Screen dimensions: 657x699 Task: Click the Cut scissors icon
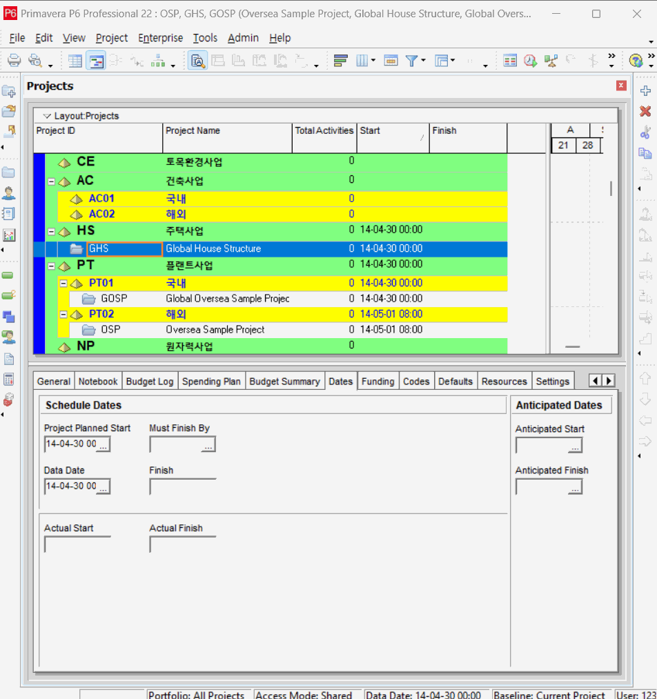(645, 132)
